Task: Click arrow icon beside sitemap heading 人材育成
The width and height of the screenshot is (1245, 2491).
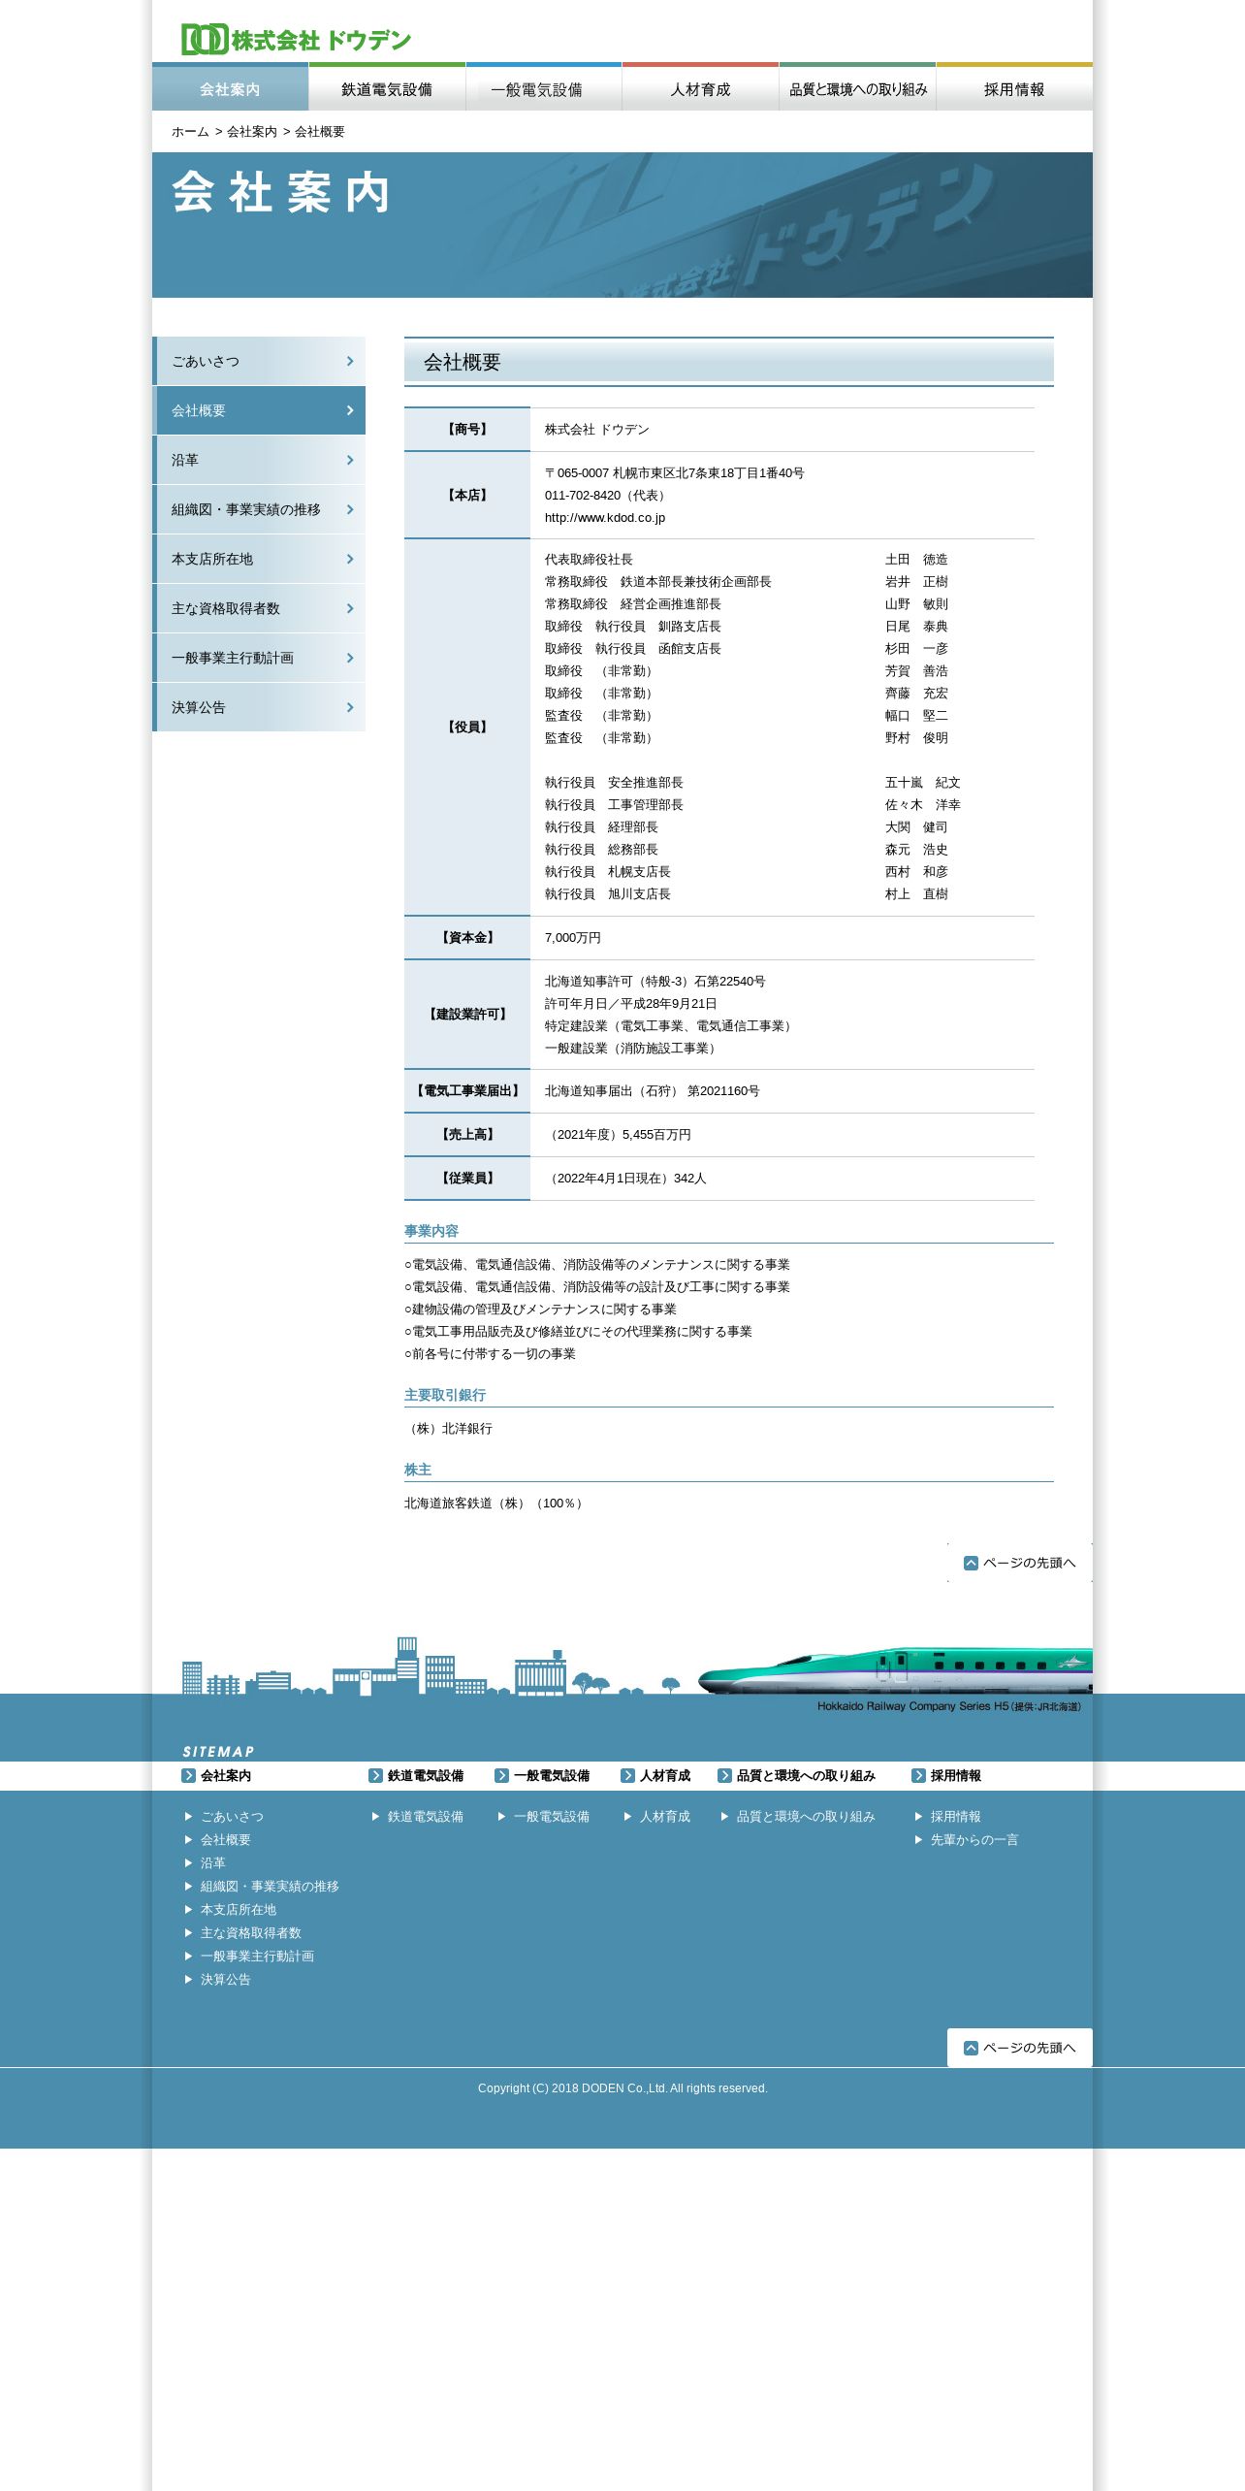Action: click(x=627, y=1775)
